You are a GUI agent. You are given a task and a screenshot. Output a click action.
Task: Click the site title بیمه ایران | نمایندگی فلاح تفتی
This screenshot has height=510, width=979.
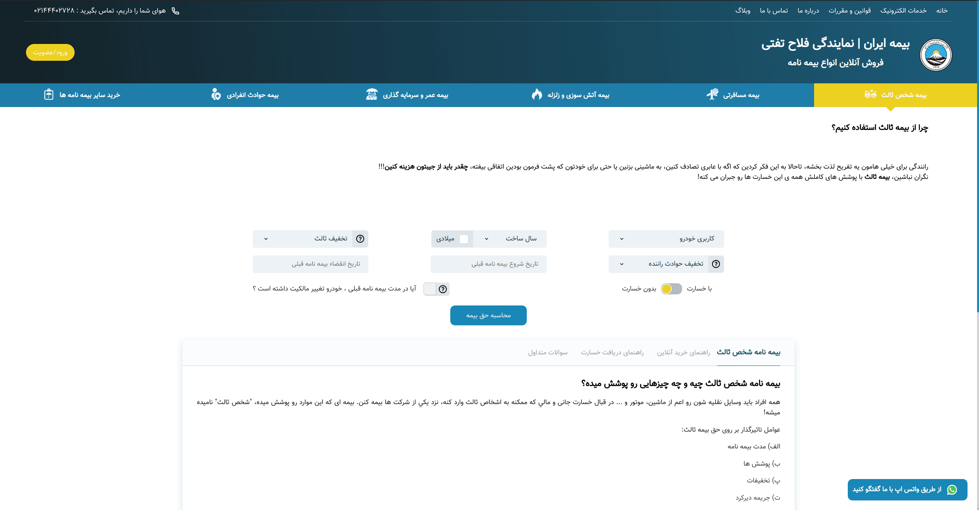pyautogui.click(x=835, y=44)
